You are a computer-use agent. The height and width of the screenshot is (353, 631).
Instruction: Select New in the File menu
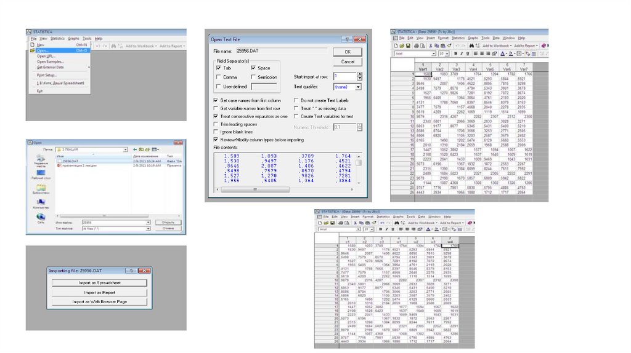pyautogui.click(x=60, y=45)
